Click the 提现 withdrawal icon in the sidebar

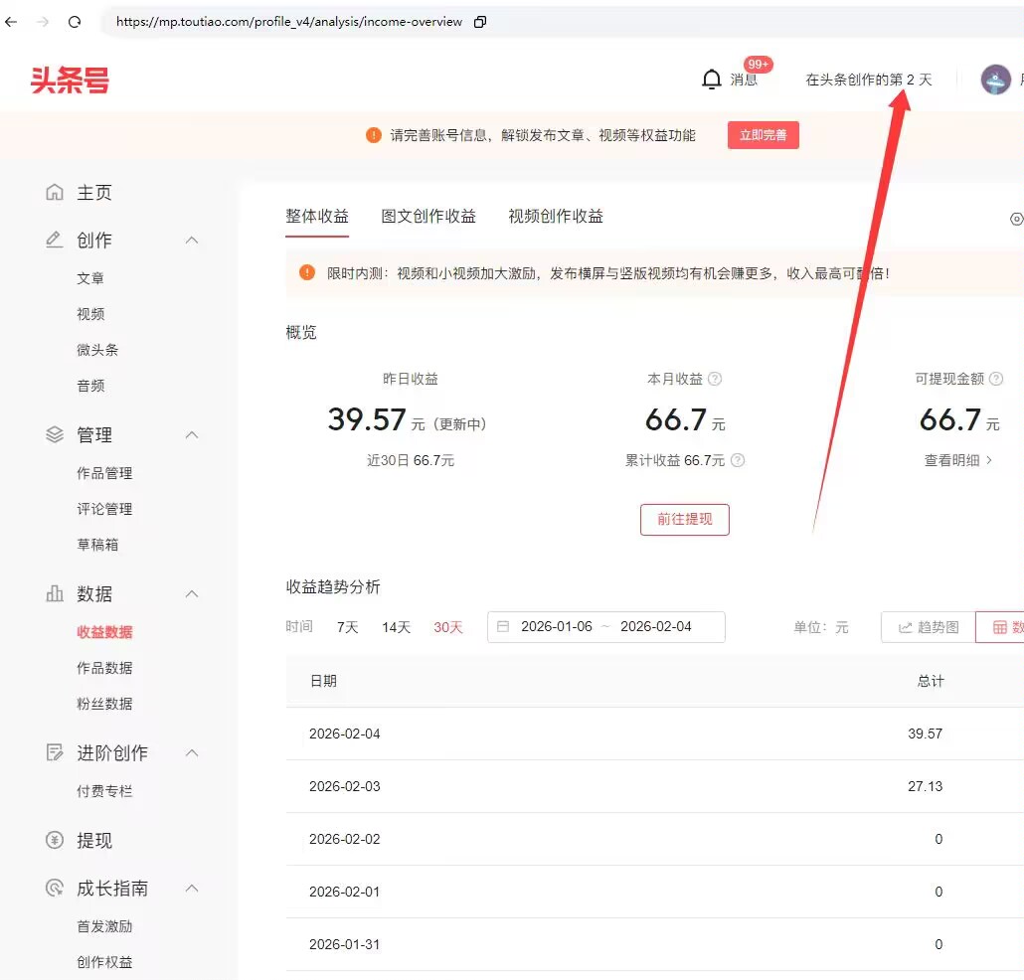click(x=55, y=840)
